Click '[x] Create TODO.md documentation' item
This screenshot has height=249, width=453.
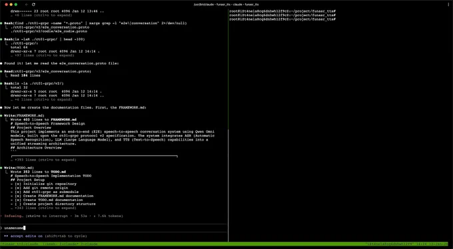(x=47, y=200)
